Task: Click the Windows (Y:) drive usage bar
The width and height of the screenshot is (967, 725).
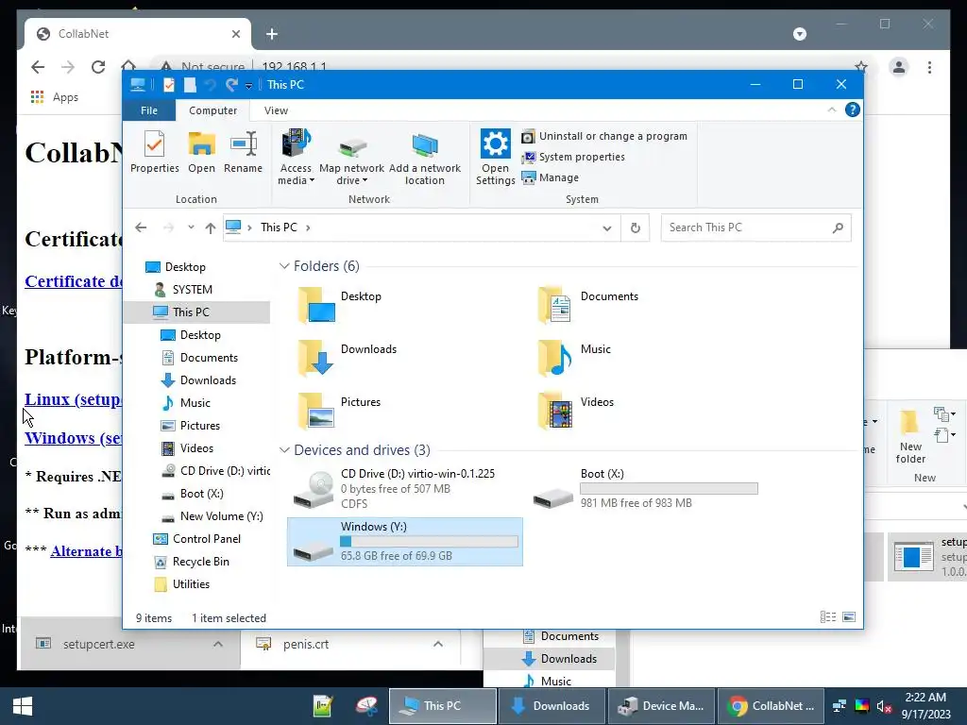Action: coord(429,541)
